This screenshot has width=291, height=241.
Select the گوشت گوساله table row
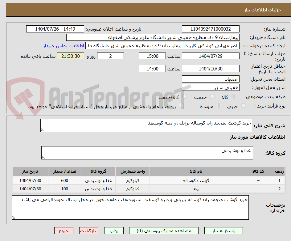coord(149,180)
